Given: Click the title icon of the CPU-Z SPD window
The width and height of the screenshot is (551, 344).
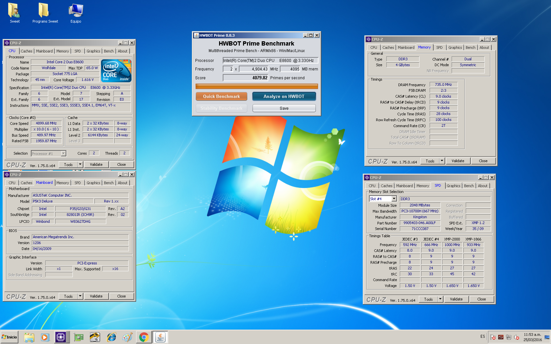Looking at the screenshot, I should [x=367, y=178].
